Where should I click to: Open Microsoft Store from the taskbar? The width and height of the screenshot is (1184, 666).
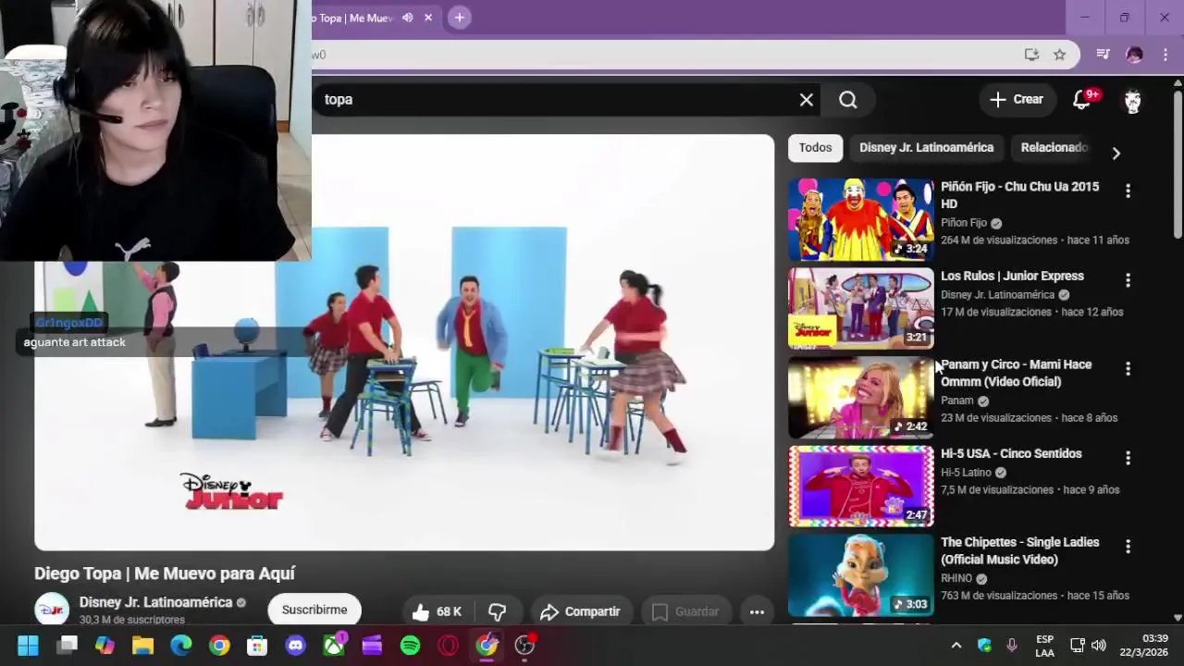[x=257, y=645]
